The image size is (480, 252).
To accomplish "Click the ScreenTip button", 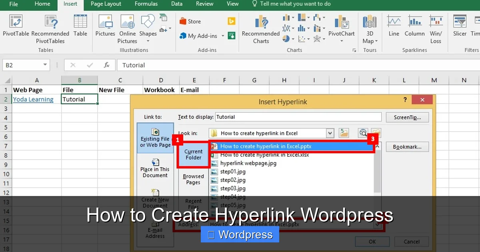I will [407, 117].
